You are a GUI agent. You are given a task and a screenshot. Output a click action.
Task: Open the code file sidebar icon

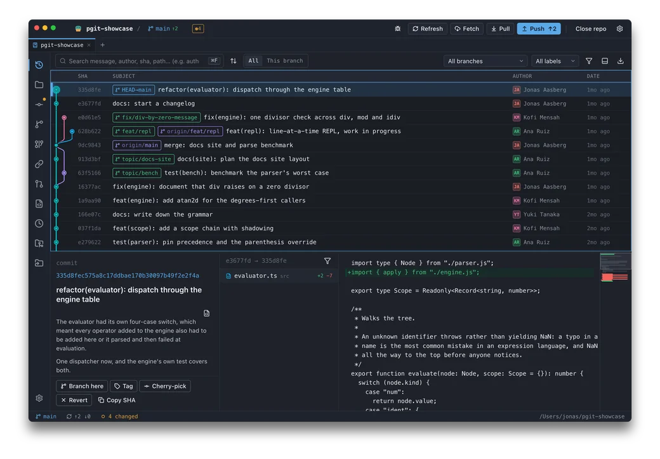coord(39,203)
